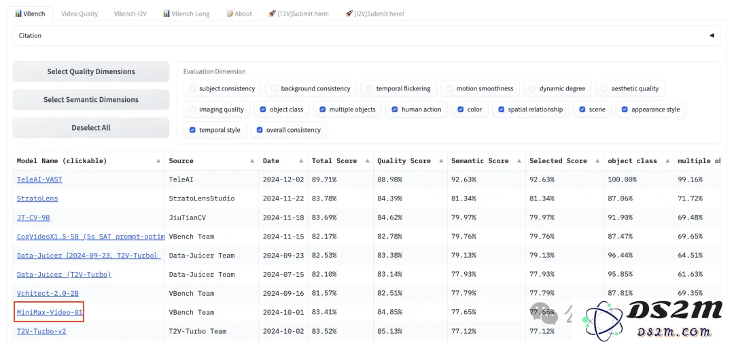
Task: Open the VBench-Long tab
Action: 186,14
